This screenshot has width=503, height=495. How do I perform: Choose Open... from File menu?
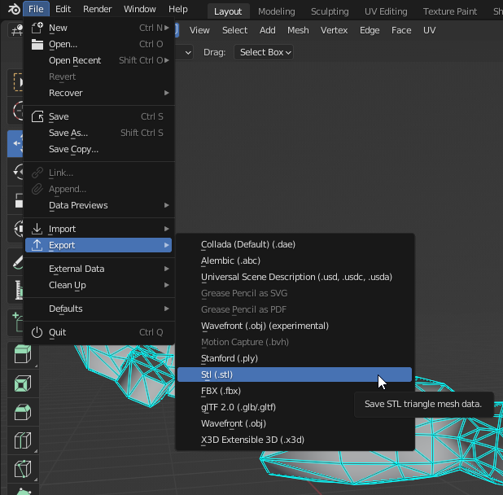(98, 44)
